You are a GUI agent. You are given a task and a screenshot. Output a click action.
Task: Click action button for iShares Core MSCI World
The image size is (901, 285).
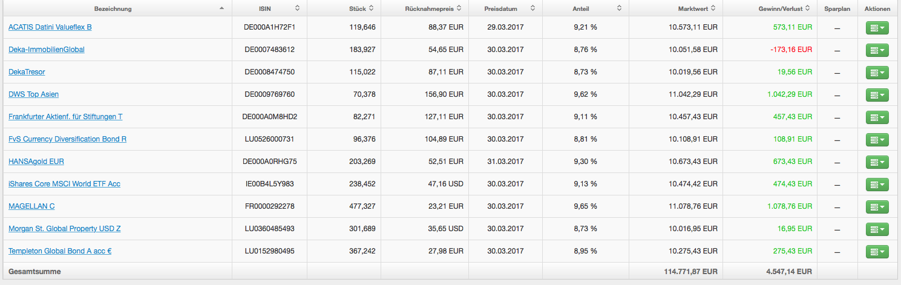tap(877, 185)
